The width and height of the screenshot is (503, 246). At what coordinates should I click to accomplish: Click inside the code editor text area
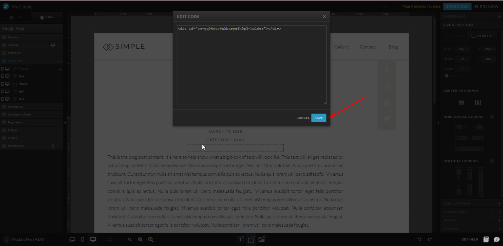tap(251, 65)
